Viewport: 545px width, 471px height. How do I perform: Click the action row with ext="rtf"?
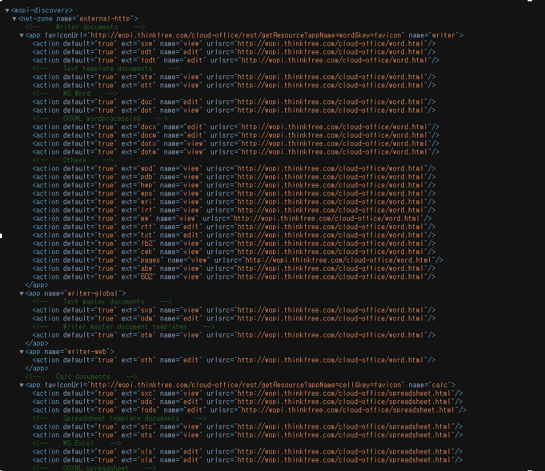(234, 228)
